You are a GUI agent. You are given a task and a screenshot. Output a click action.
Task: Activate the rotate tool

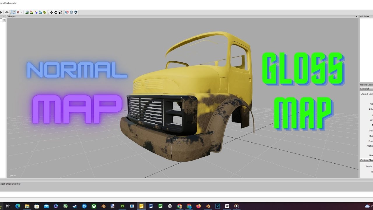coord(56,12)
